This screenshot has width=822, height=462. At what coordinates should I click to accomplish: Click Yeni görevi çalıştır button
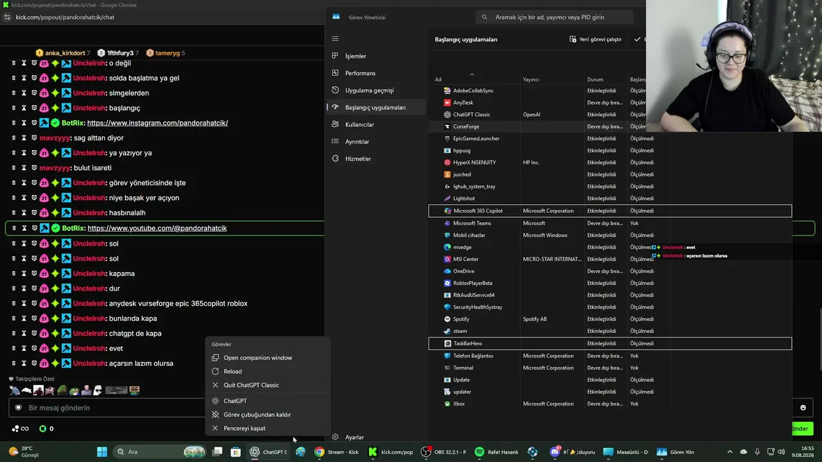595,39
